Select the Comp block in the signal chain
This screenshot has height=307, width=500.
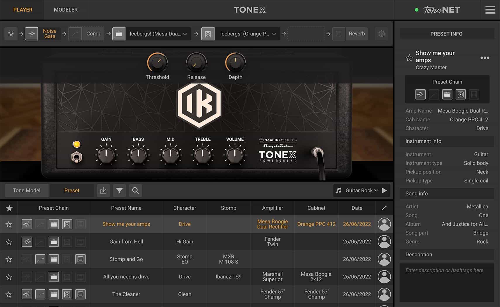tap(87, 34)
